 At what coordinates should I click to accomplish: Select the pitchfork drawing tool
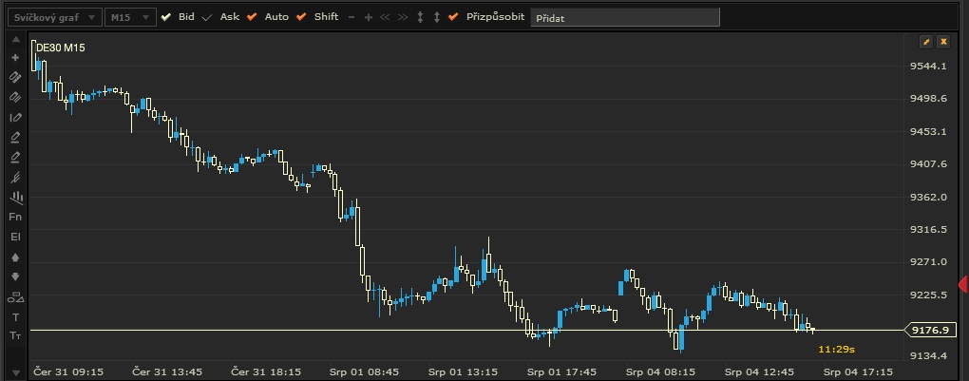[x=15, y=198]
